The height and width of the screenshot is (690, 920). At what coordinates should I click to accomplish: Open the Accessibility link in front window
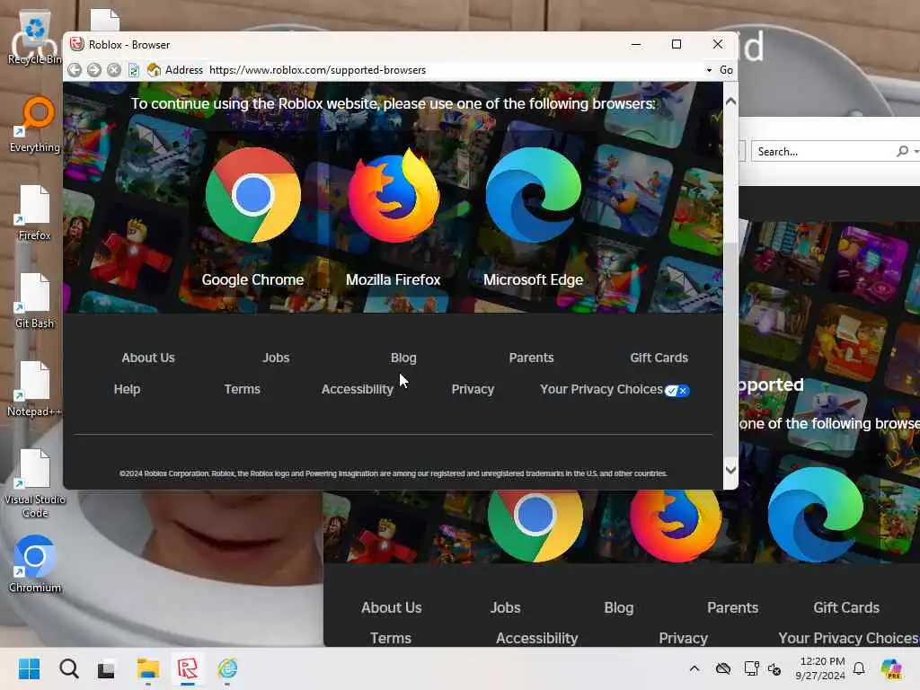tap(358, 389)
